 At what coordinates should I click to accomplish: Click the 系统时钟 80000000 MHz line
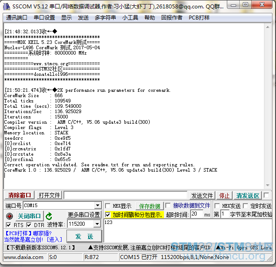(x=46, y=53)
